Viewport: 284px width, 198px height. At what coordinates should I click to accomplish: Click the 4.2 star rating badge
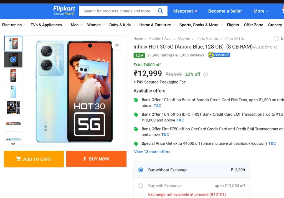pos(139,55)
